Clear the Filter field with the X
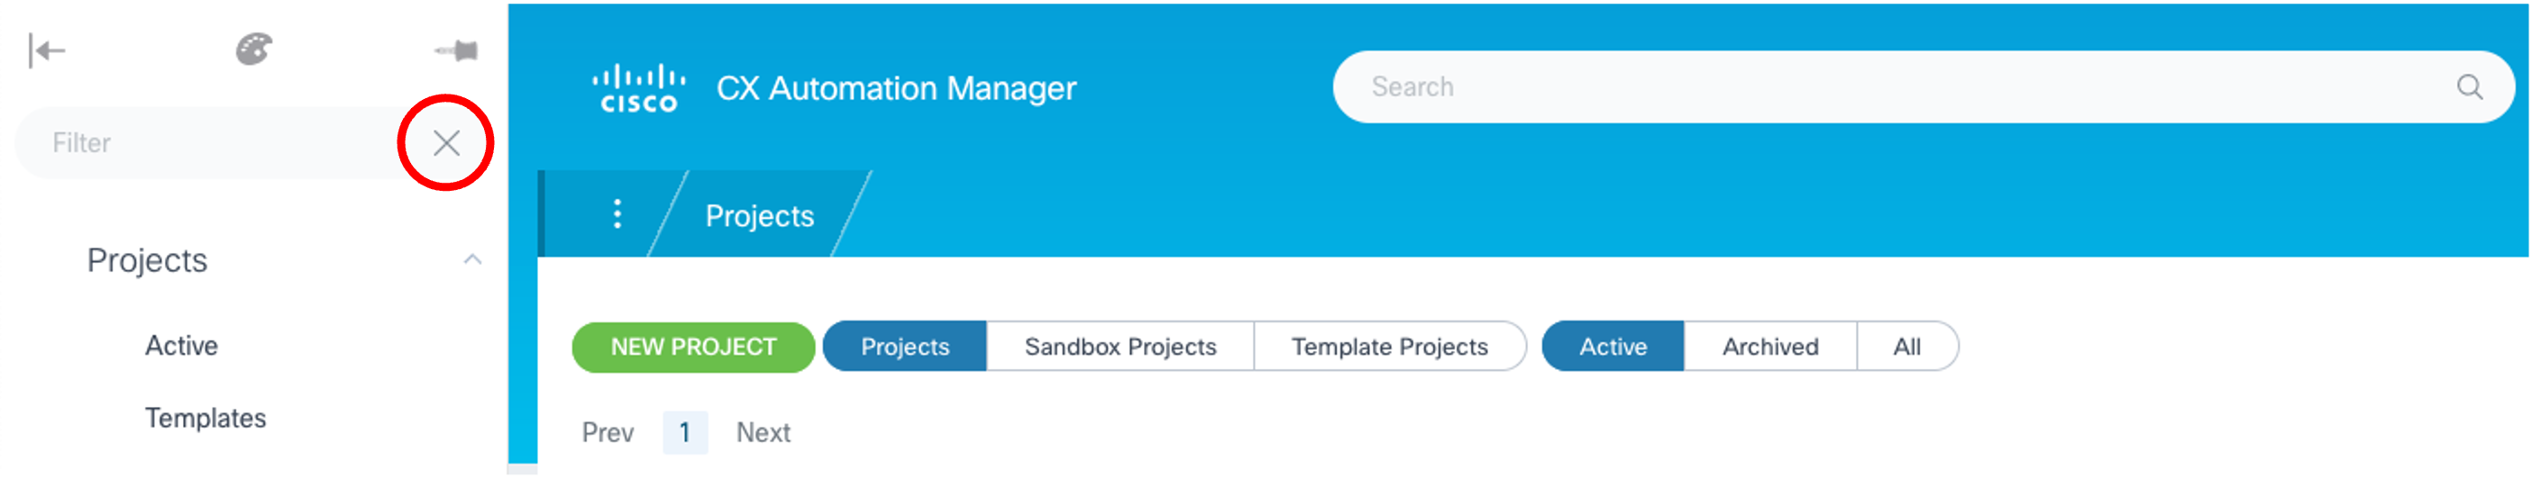The height and width of the screenshot is (478, 2532). coord(446,143)
